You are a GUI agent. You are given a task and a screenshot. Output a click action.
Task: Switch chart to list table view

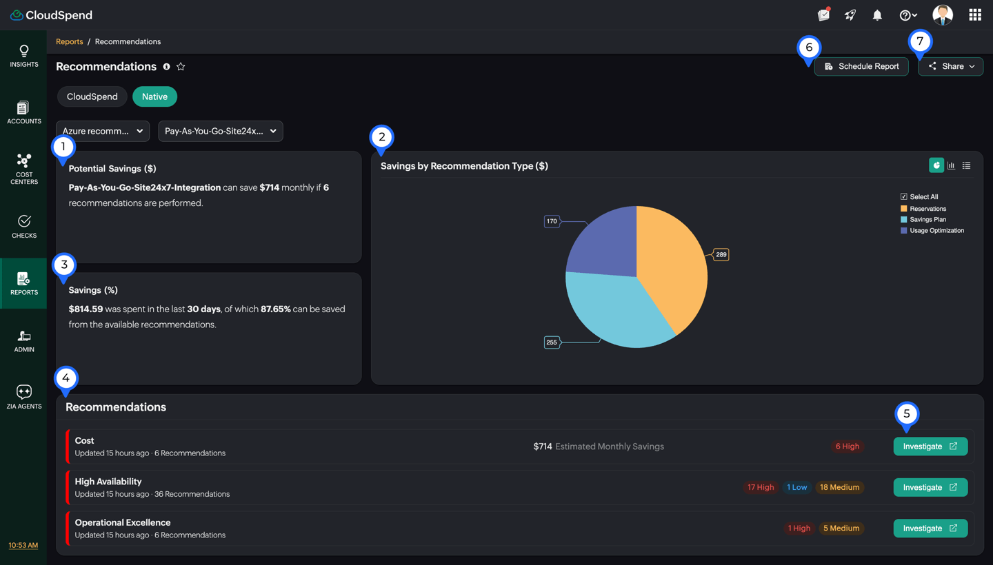(x=966, y=165)
